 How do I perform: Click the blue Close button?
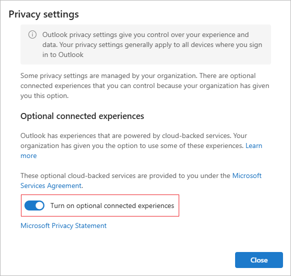tap(259, 260)
